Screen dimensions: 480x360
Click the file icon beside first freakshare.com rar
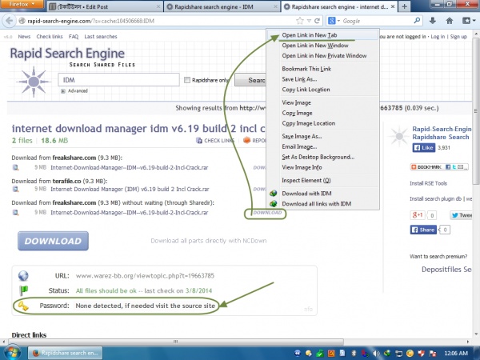(x=15, y=167)
